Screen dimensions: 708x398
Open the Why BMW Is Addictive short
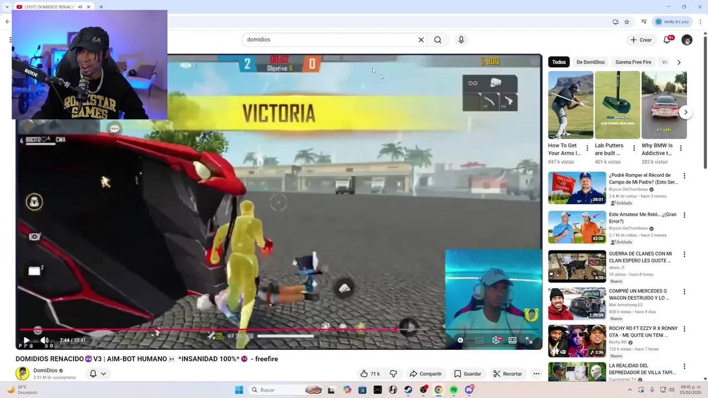pos(664,105)
